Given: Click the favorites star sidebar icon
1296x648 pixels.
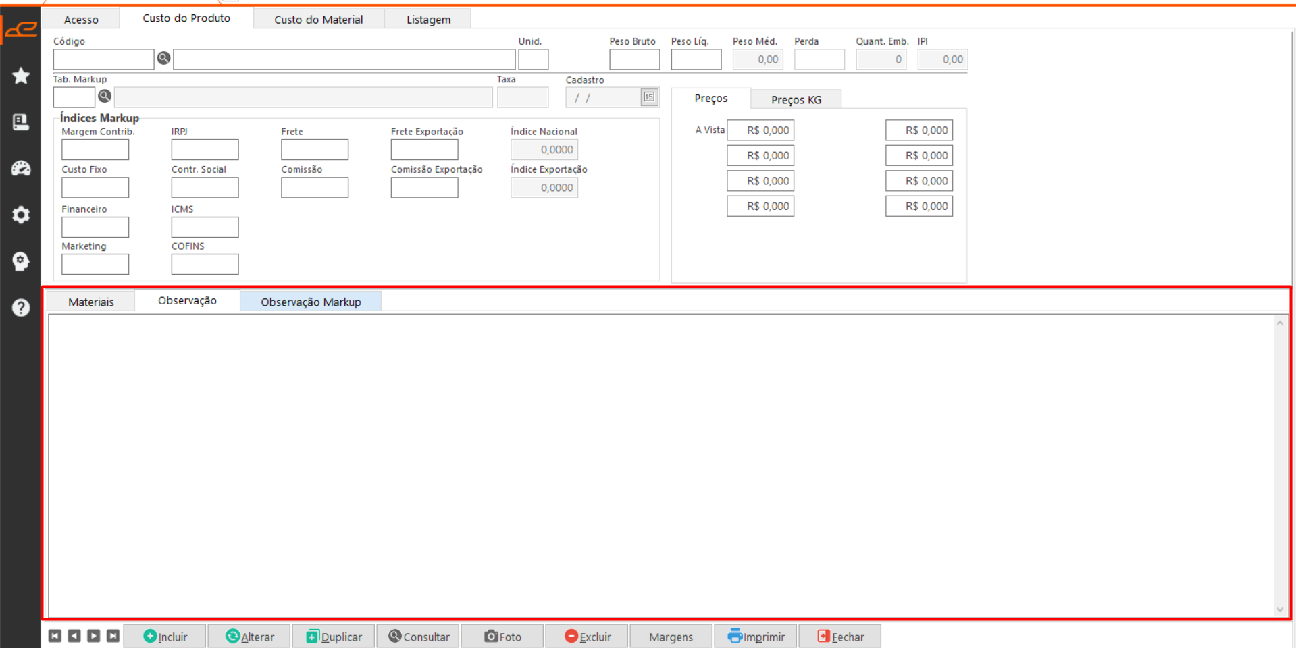Looking at the screenshot, I should (21, 76).
